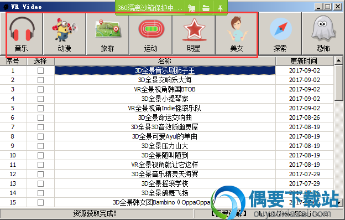The height and width of the screenshot is (220, 345).
Task: Open the 恐怖 horror ghost category
Action: coord(323,34)
